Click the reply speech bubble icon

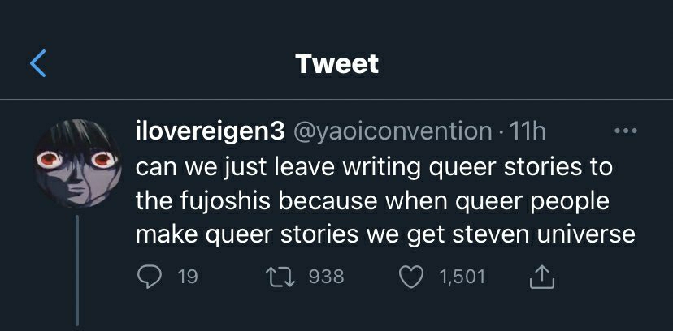pyautogui.click(x=148, y=277)
